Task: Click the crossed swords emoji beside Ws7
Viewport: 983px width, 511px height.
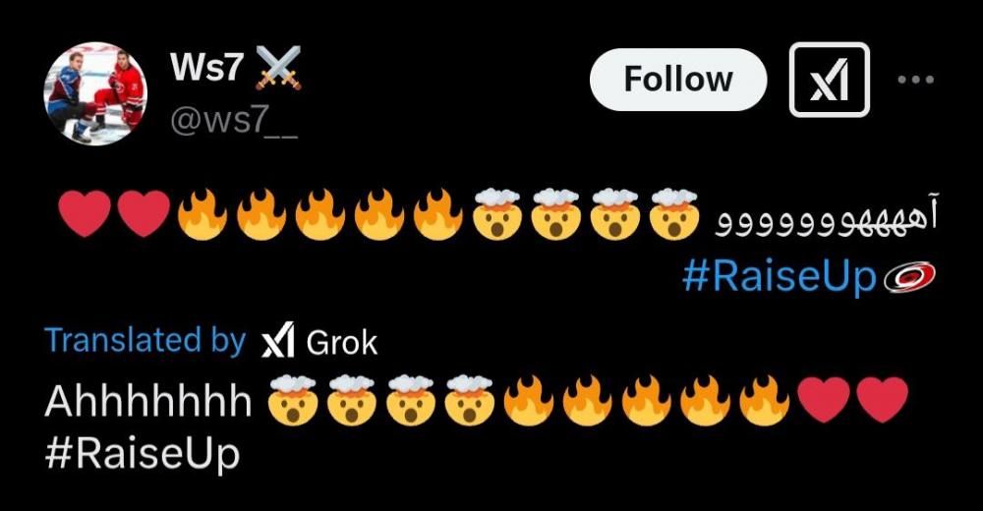Action: tap(278, 67)
